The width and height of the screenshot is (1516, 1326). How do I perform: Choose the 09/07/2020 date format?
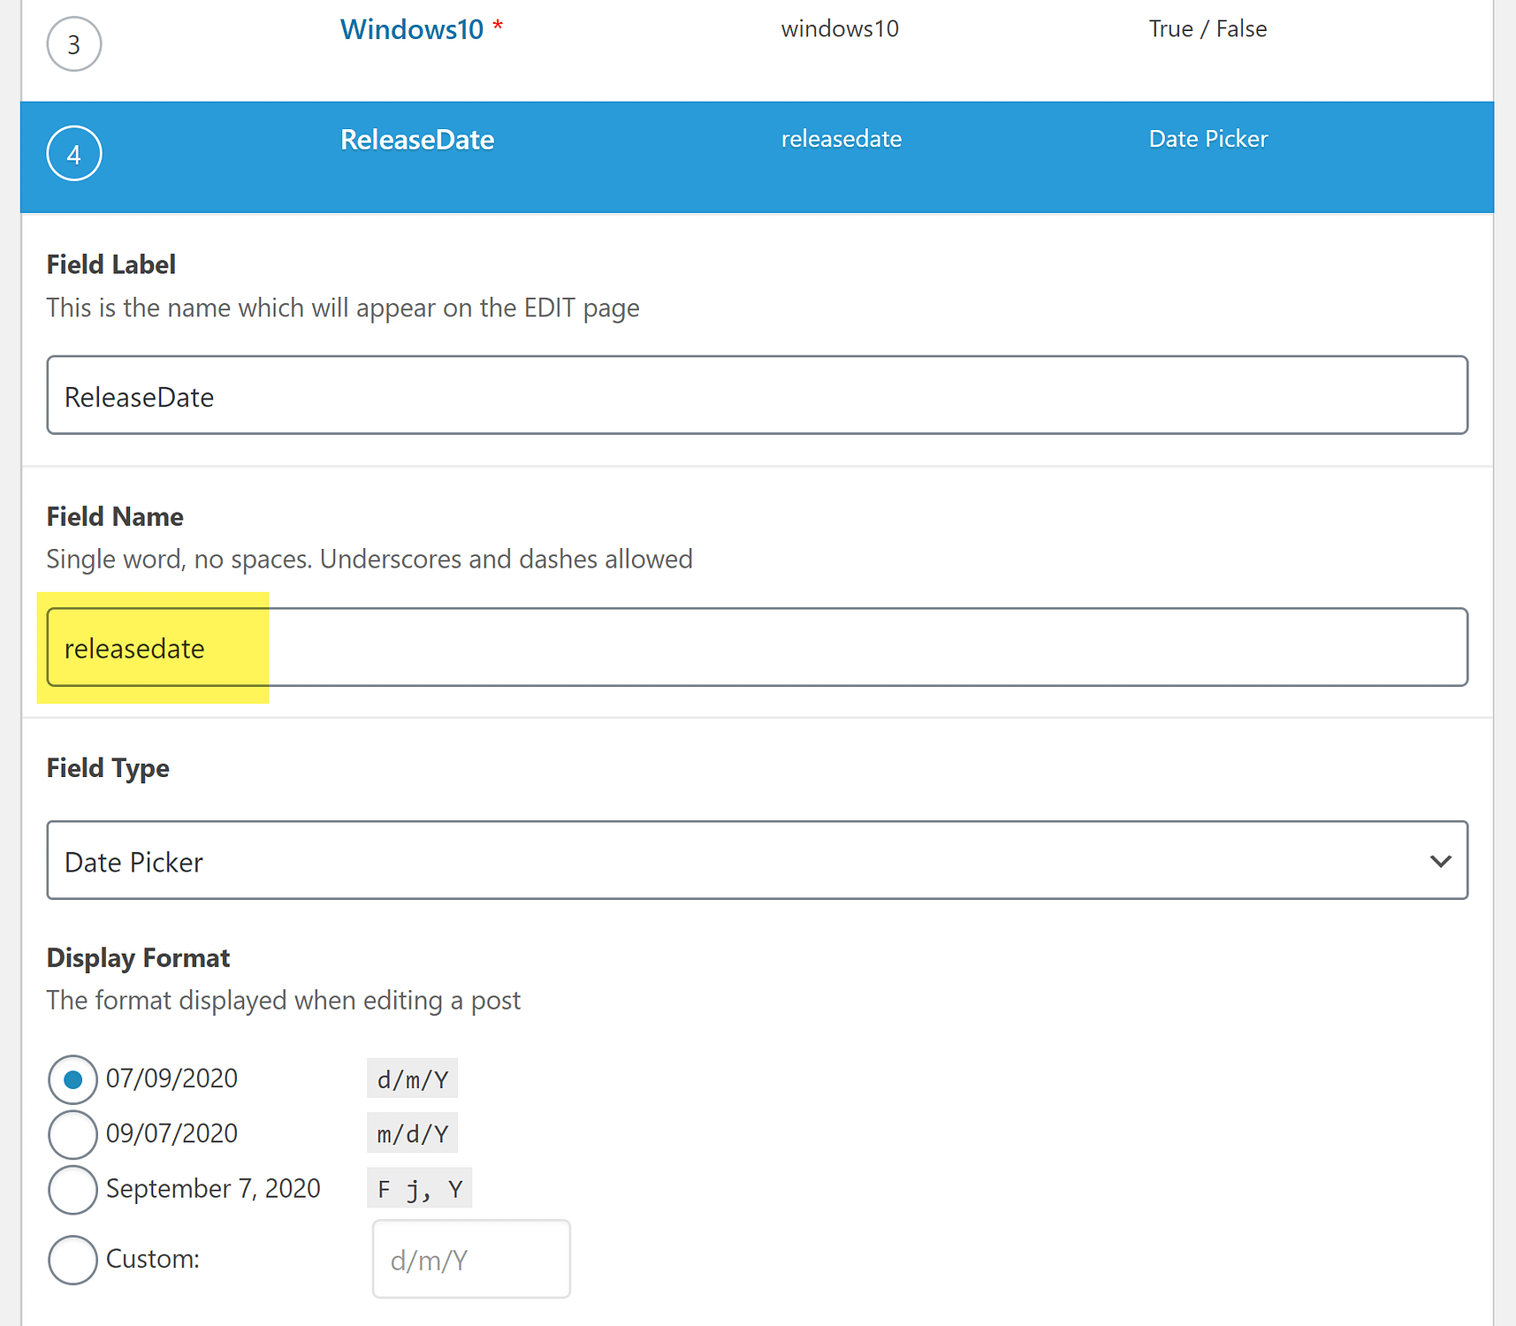(x=72, y=1134)
